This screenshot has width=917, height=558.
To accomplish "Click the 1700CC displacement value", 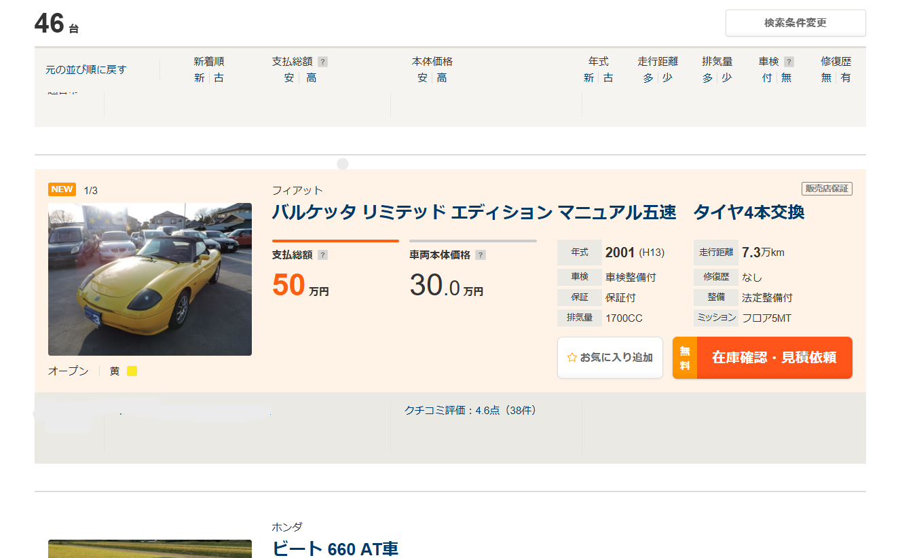I will 624,318.
